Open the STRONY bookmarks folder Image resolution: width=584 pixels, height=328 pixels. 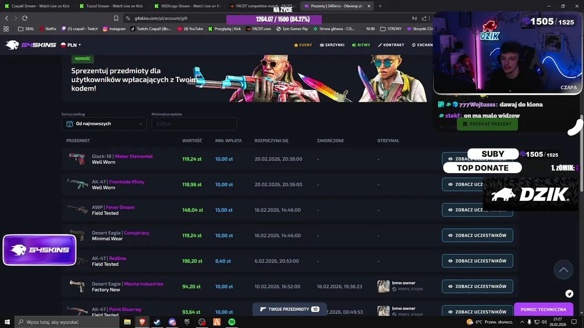coord(391,29)
